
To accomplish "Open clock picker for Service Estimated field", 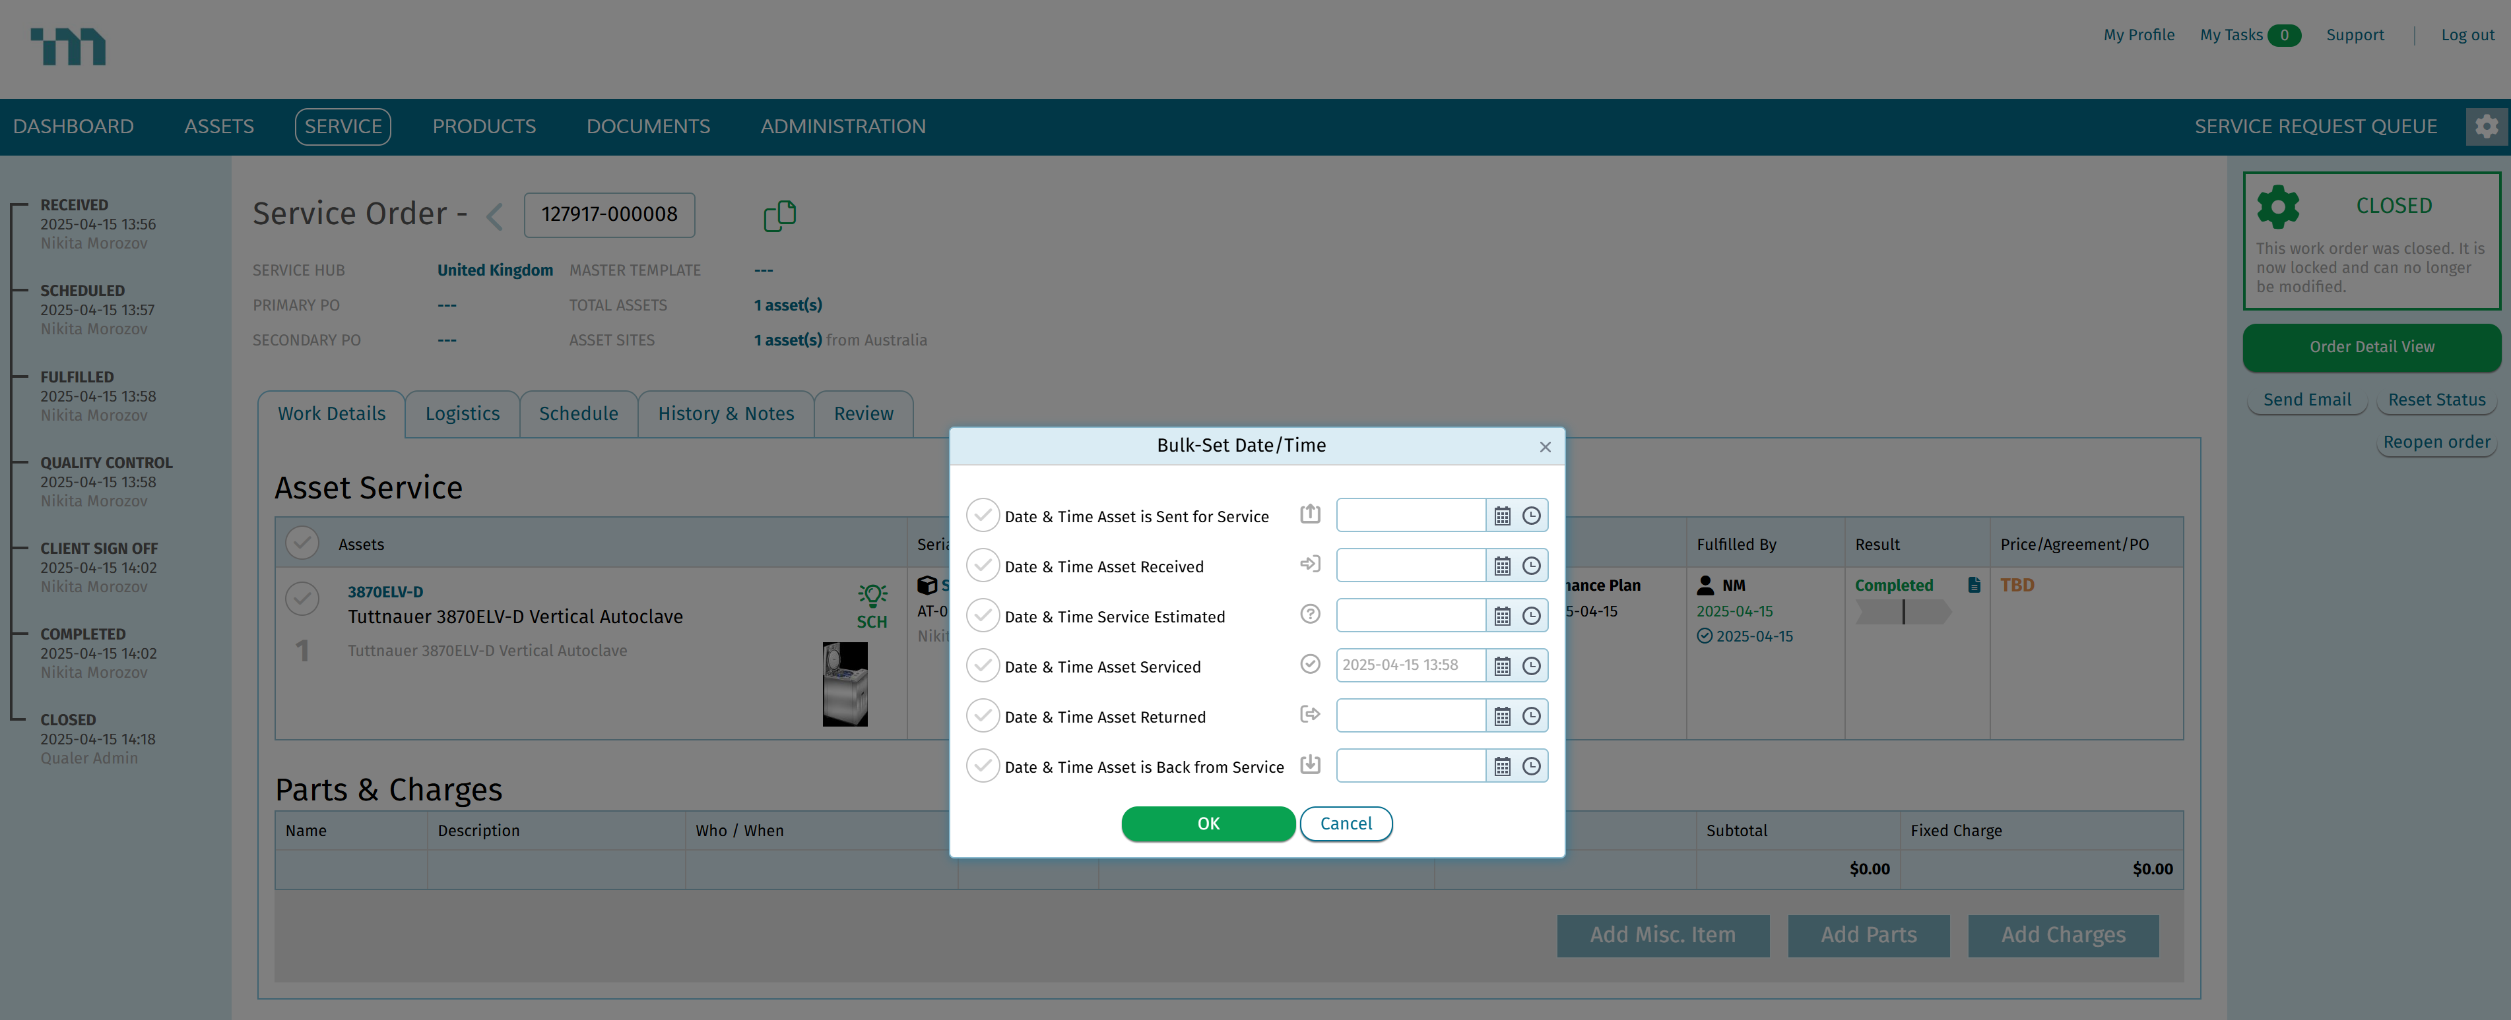I will pos(1532,616).
